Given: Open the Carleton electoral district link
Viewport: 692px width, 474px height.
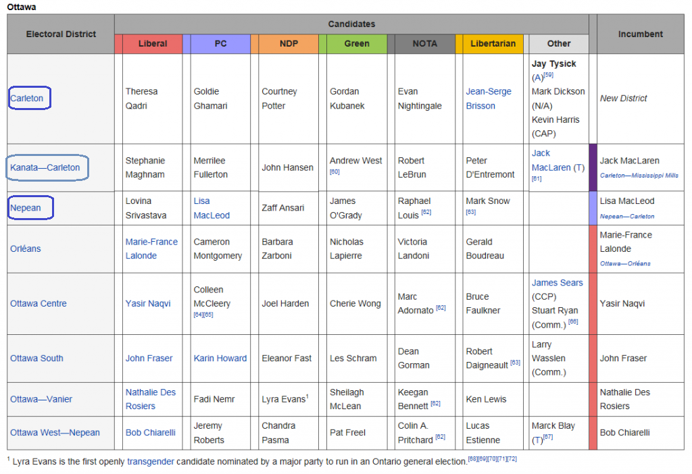Looking at the screenshot, I should tap(26, 99).
